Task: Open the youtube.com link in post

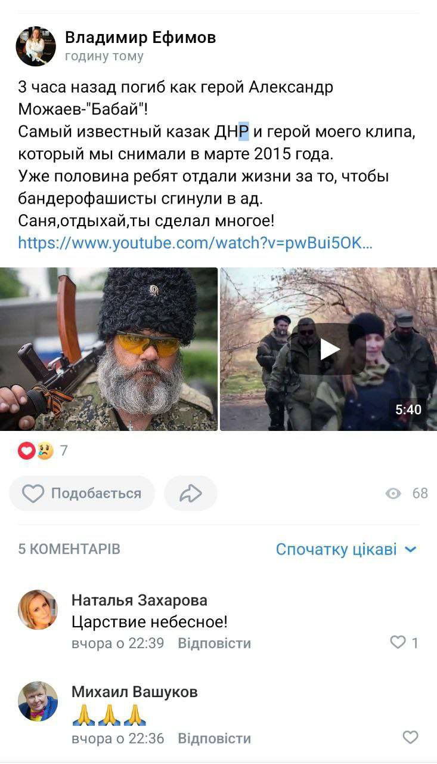Action: 195,243
